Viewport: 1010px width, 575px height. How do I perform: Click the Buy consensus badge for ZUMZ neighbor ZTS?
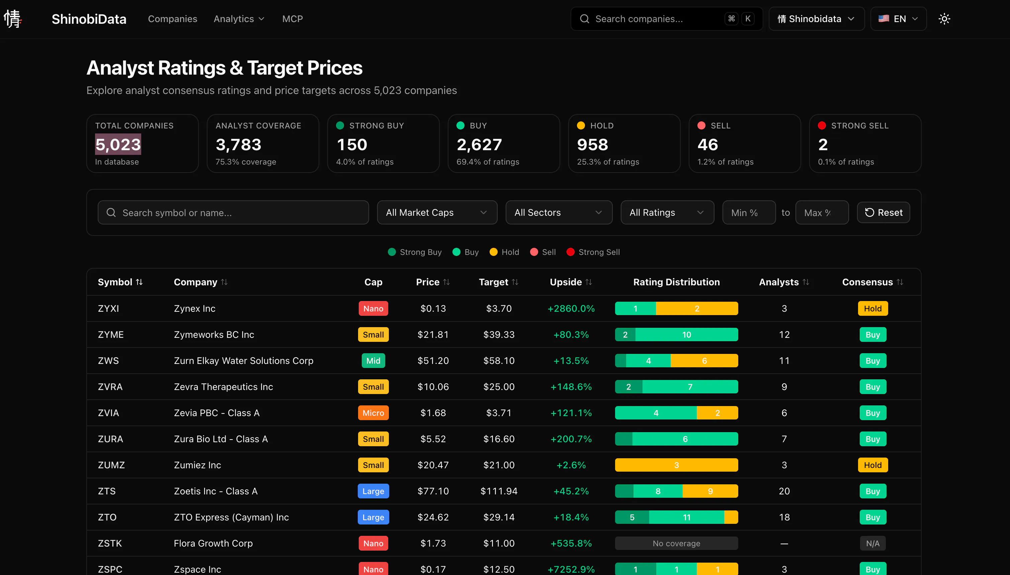pos(872,491)
